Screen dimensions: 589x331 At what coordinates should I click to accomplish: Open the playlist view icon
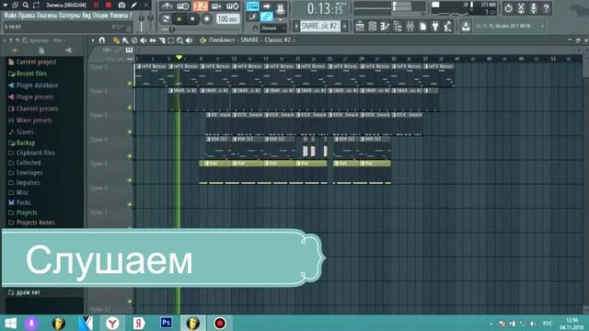tap(360, 26)
